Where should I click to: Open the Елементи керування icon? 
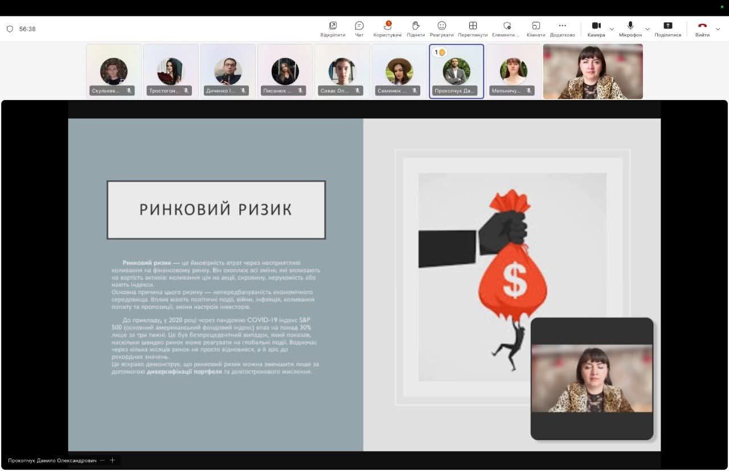pyautogui.click(x=506, y=28)
